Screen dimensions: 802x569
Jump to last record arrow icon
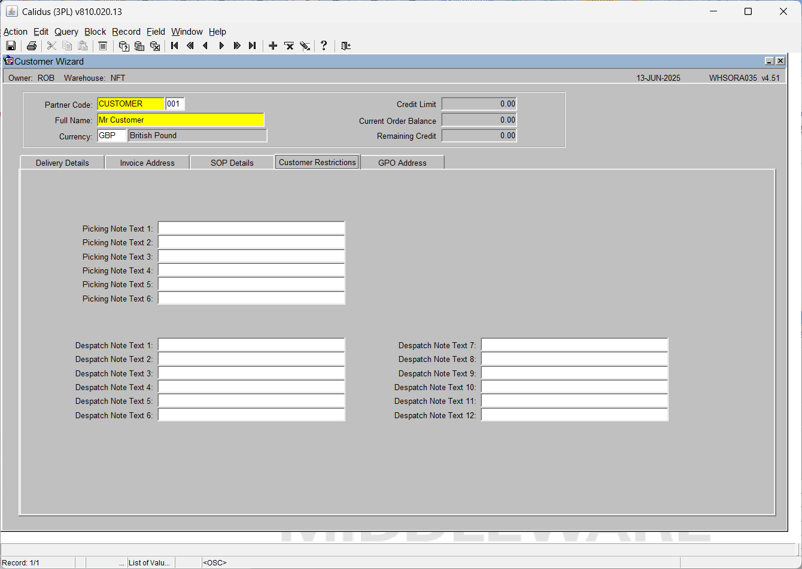pos(253,45)
